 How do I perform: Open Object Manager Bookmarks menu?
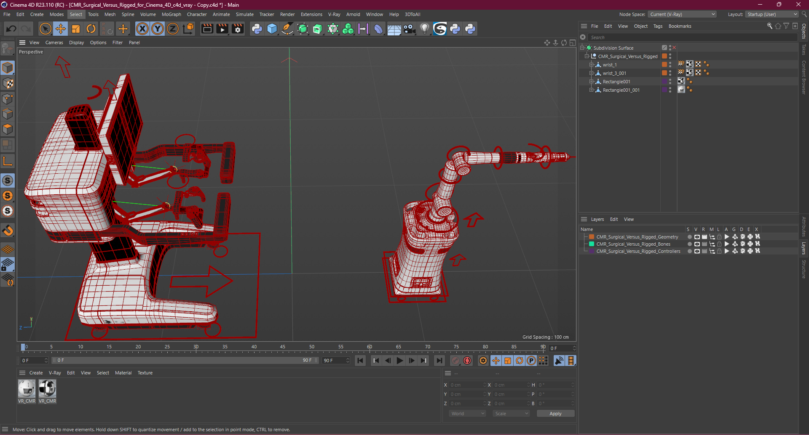pos(680,26)
